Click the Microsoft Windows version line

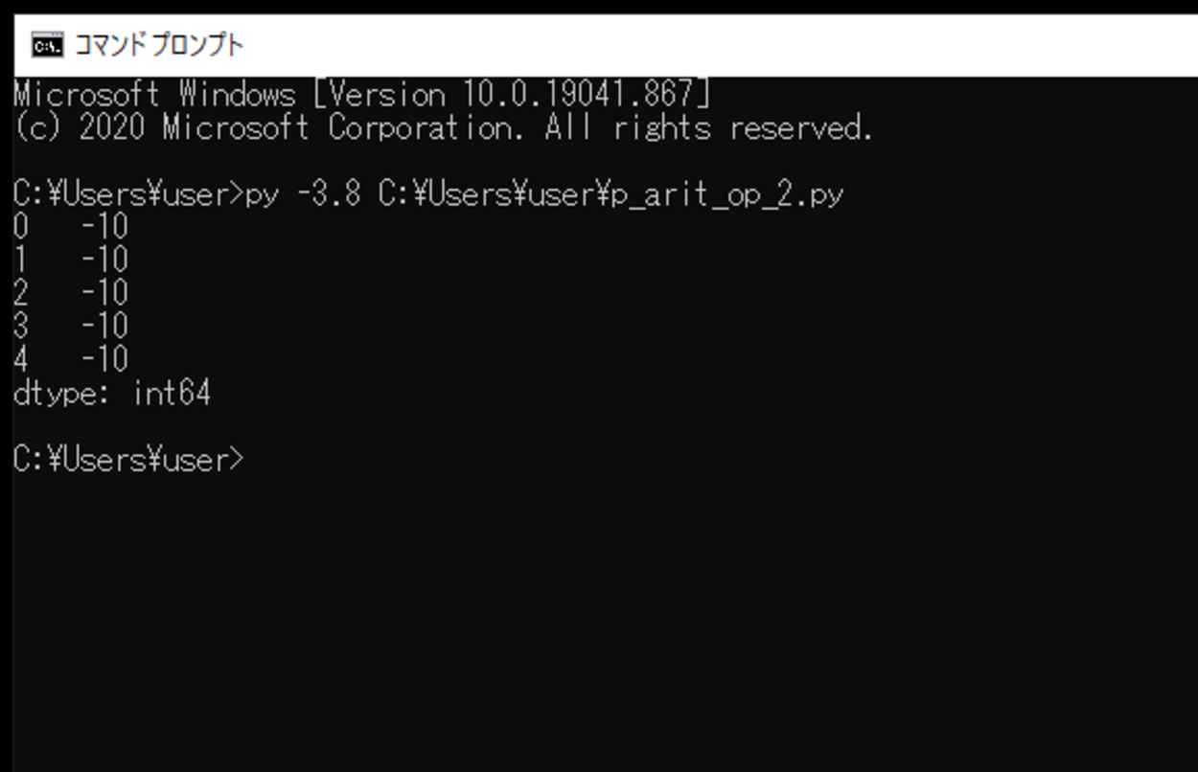(x=362, y=95)
